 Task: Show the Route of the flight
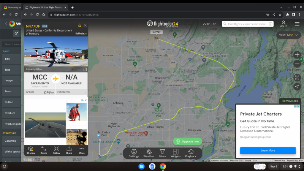coord(44,150)
